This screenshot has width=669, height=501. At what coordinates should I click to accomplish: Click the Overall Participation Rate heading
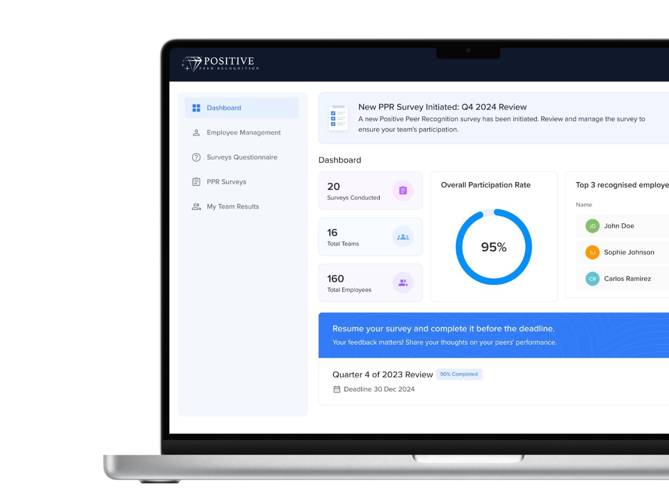pyautogui.click(x=486, y=185)
